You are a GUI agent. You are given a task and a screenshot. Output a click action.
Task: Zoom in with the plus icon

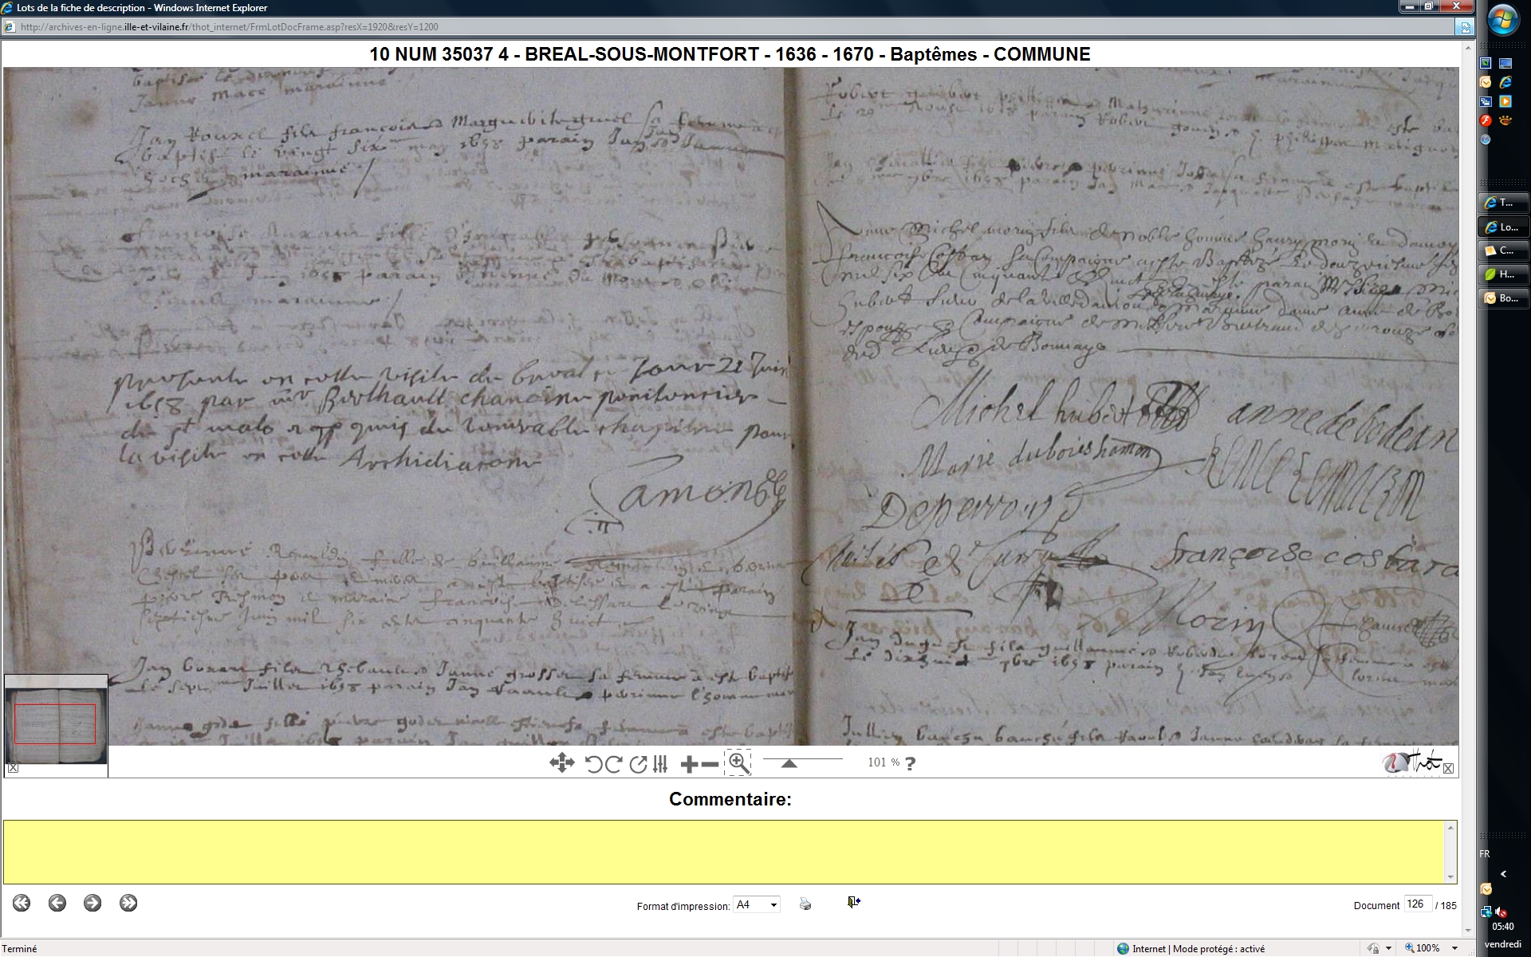(x=689, y=764)
